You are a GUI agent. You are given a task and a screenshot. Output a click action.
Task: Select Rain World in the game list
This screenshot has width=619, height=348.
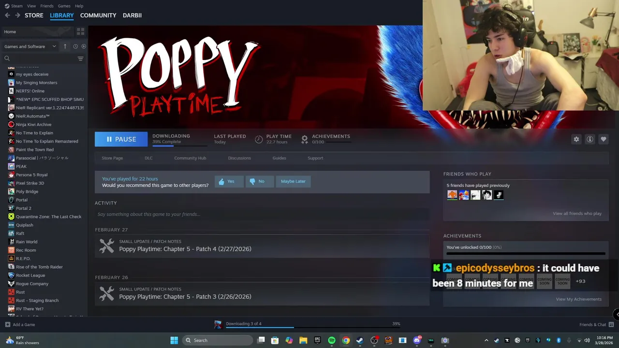(27, 242)
